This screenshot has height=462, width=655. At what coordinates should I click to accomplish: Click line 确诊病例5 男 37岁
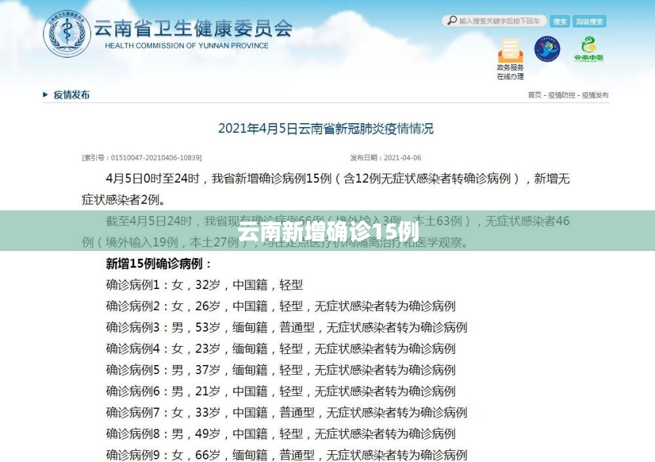(x=281, y=370)
